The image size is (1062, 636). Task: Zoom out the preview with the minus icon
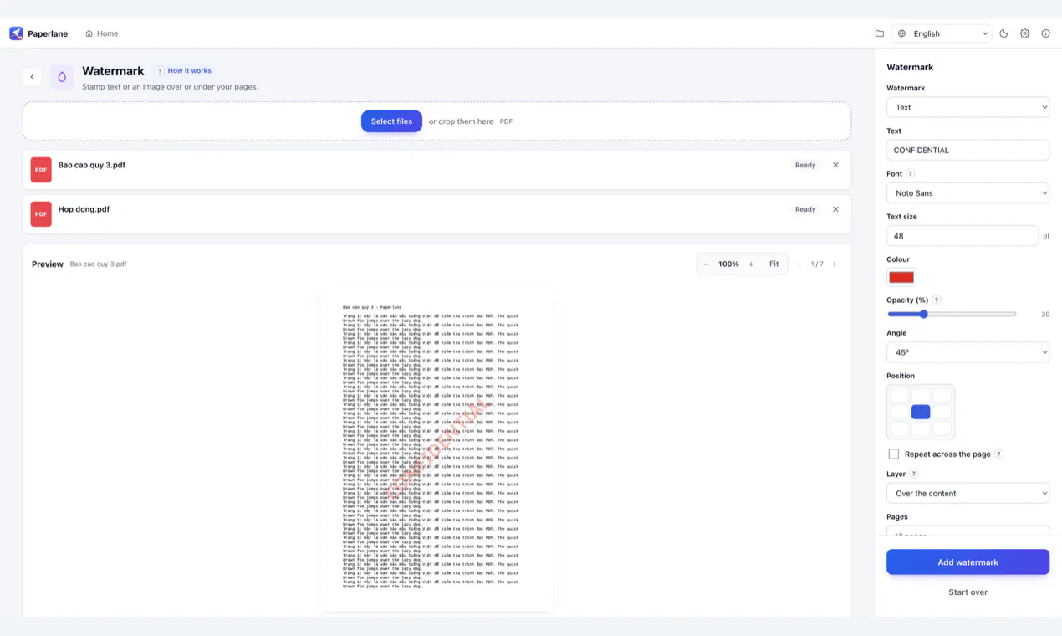706,264
